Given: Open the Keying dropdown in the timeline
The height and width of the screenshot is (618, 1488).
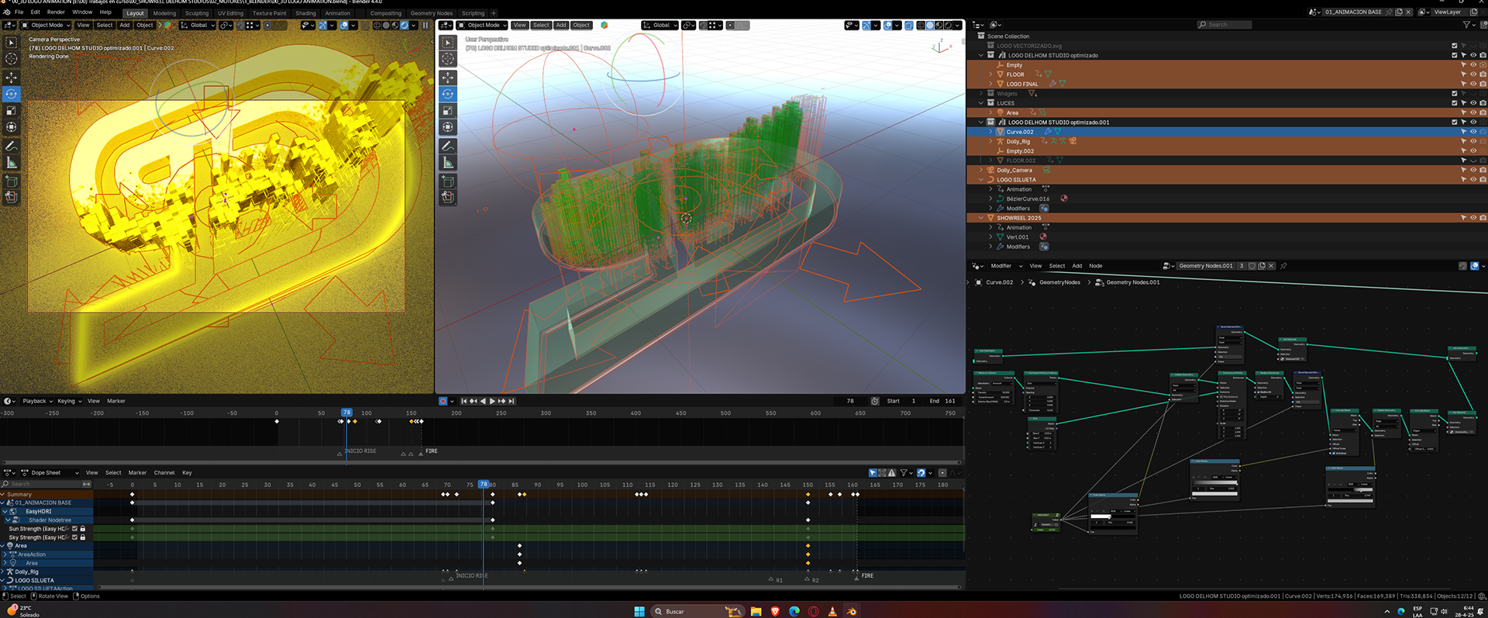Looking at the screenshot, I should (69, 401).
